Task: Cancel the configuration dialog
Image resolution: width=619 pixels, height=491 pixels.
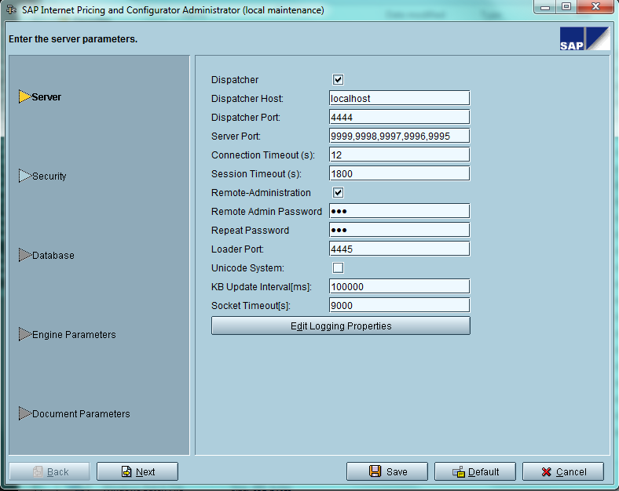Action: [x=563, y=471]
